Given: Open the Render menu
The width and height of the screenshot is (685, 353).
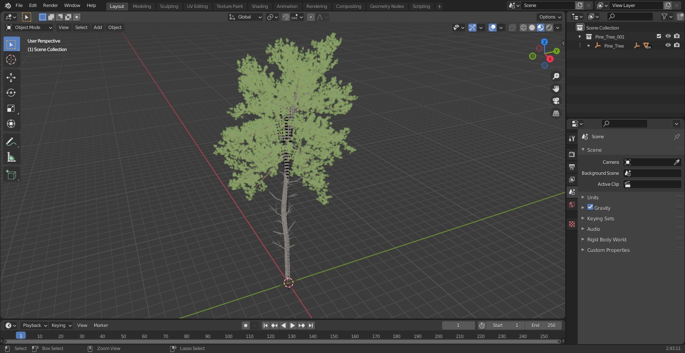Looking at the screenshot, I should click(x=50, y=6).
